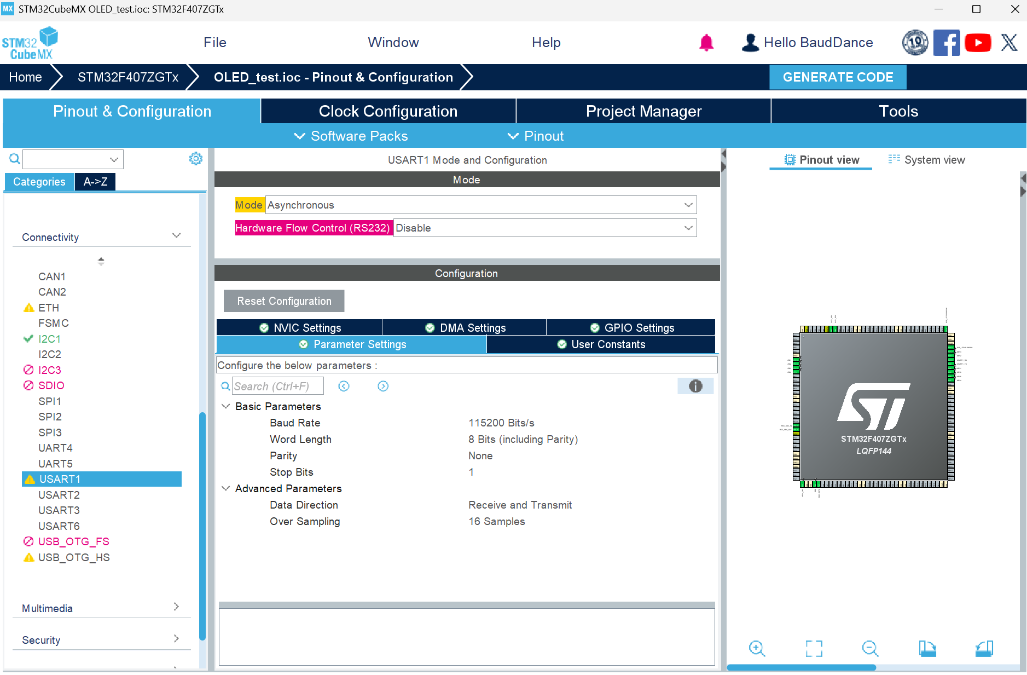This screenshot has height=675, width=1027.
Task: Select USART2 peripheral entry
Action: click(x=59, y=495)
